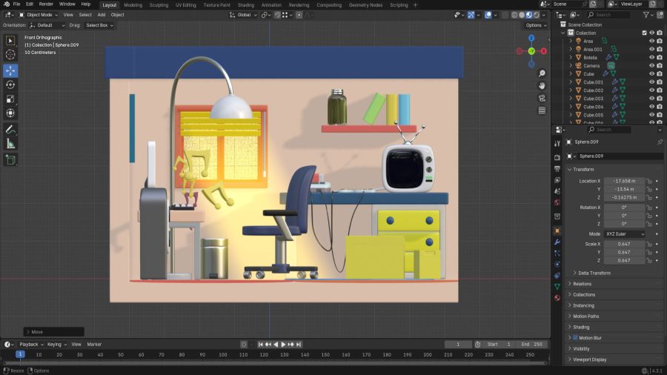Click the zoom magnifier viewport gizmo
This screenshot has width=667, height=375.
542,72
